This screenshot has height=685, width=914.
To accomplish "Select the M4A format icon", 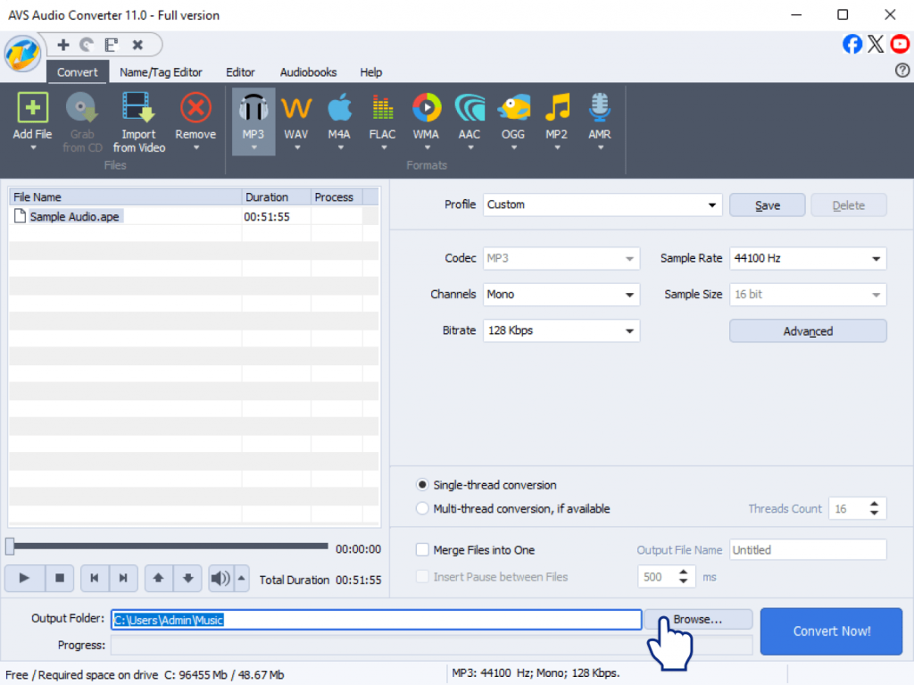I will coord(339,109).
